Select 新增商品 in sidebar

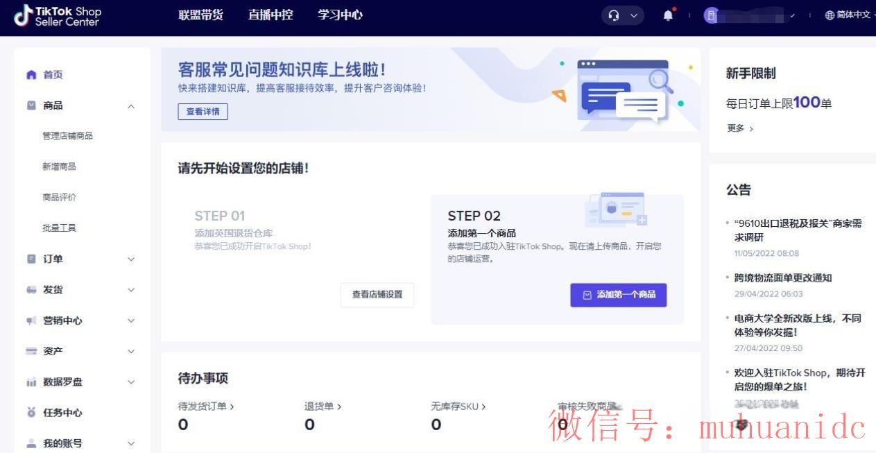pyautogui.click(x=59, y=166)
